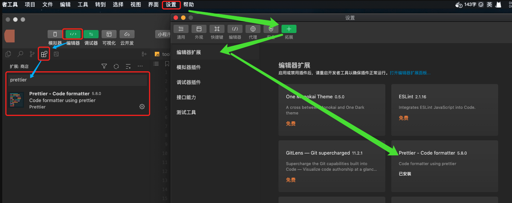Open the 编辑 menu
512x203 pixels.
point(65,5)
